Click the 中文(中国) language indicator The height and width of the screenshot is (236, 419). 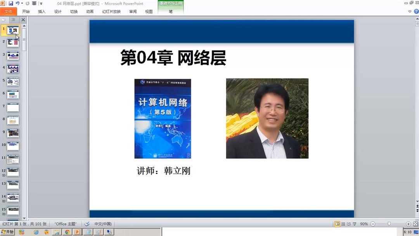coord(102,224)
